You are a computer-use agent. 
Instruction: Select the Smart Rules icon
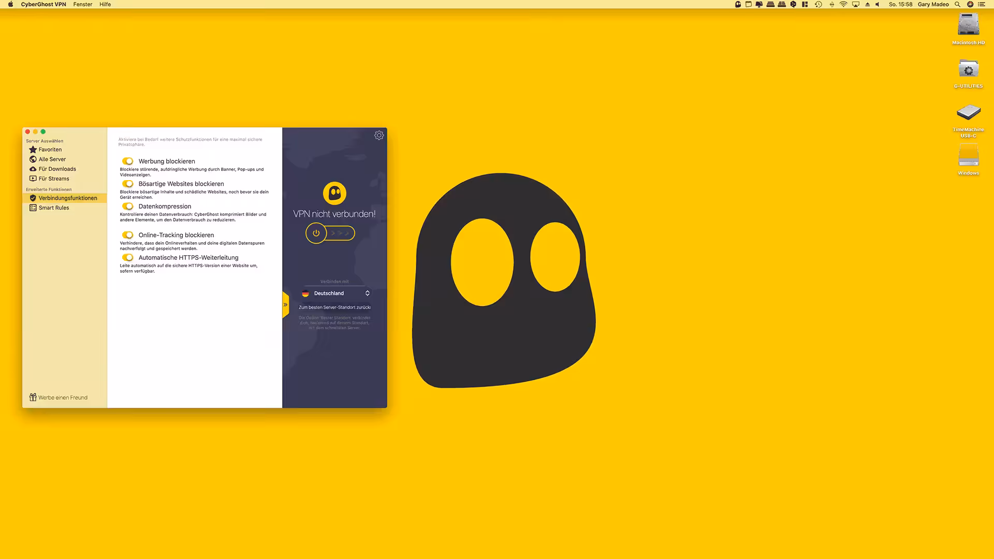[33, 208]
